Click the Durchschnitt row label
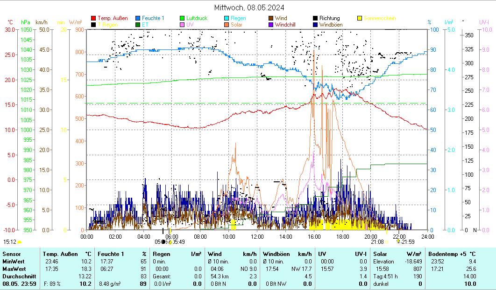 [17, 276]
